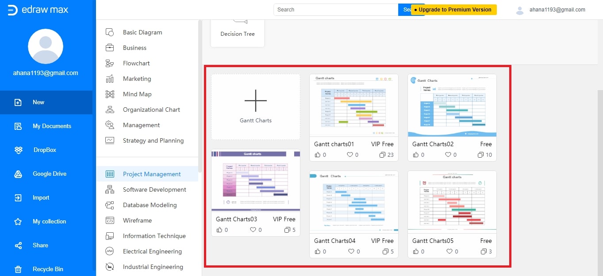Click the DropBox icon

point(18,150)
